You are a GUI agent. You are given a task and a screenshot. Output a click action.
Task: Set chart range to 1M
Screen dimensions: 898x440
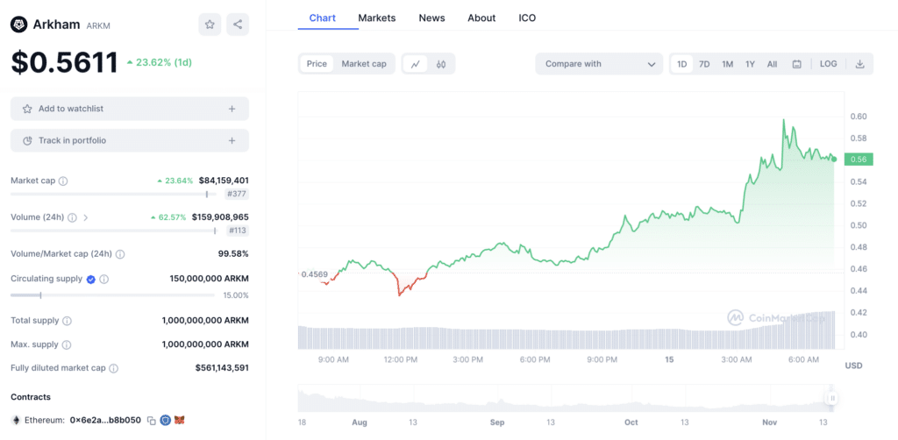(x=727, y=64)
